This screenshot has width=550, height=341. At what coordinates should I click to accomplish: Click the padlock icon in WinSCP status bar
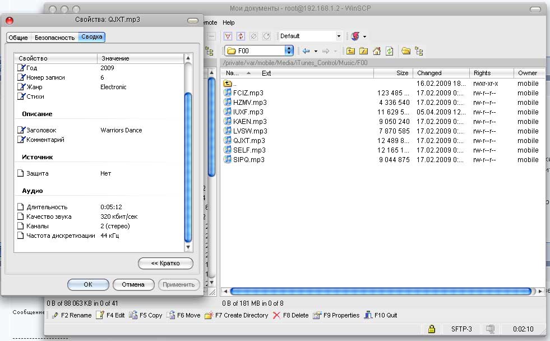point(432,329)
